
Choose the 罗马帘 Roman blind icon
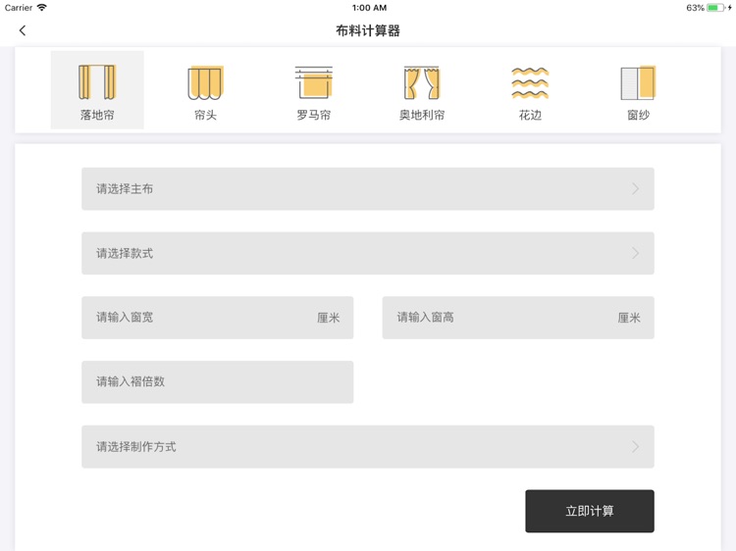314,82
